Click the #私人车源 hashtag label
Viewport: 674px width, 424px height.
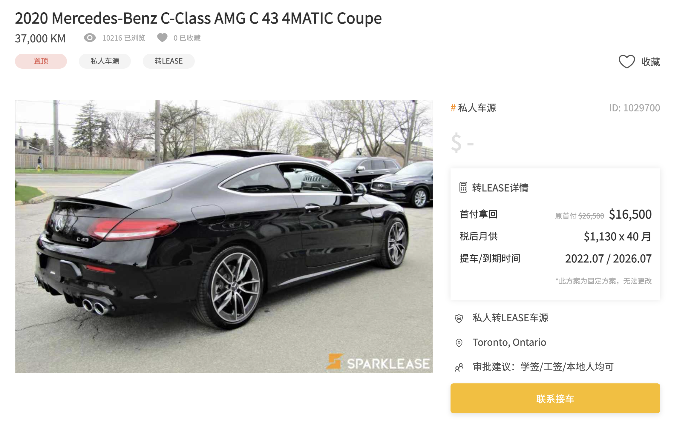(x=473, y=108)
